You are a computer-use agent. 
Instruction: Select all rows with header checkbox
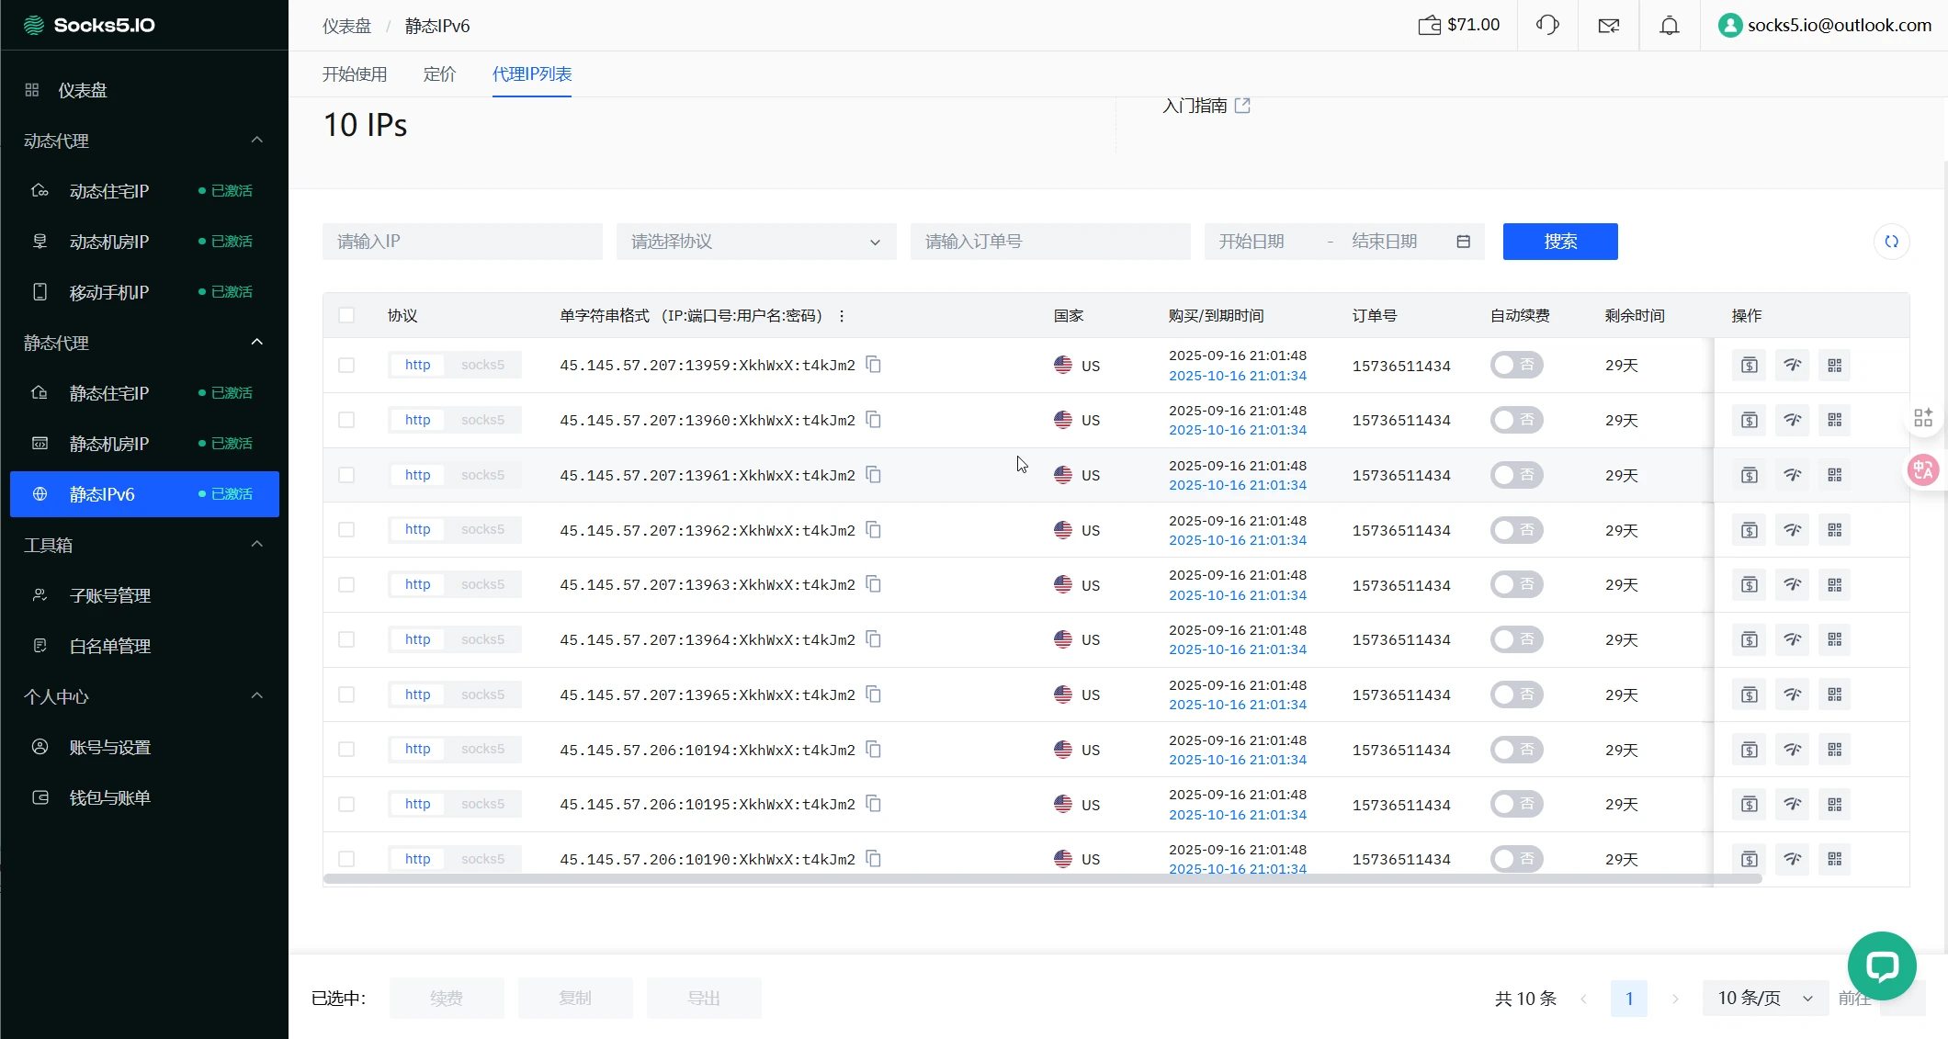click(346, 315)
